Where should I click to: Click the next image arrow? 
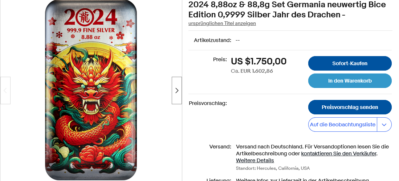click(x=177, y=90)
